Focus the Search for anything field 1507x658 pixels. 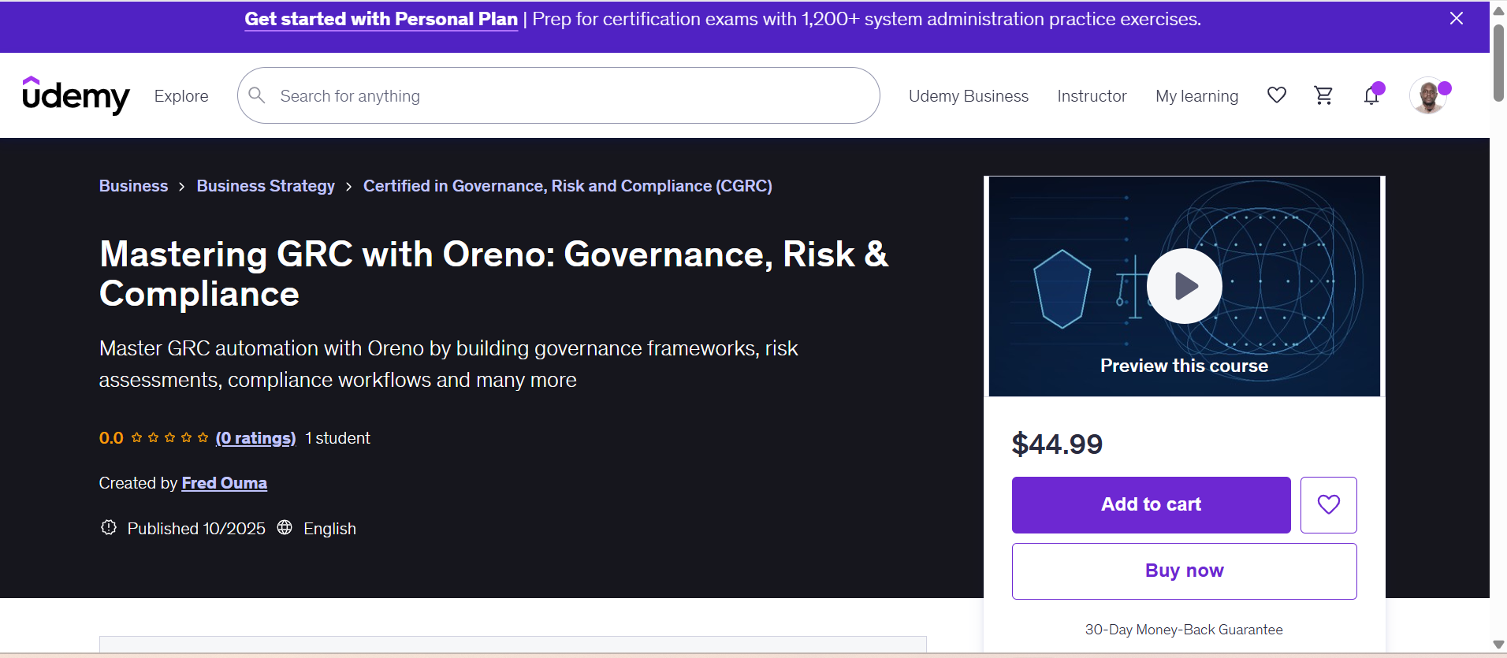(x=567, y=96)
